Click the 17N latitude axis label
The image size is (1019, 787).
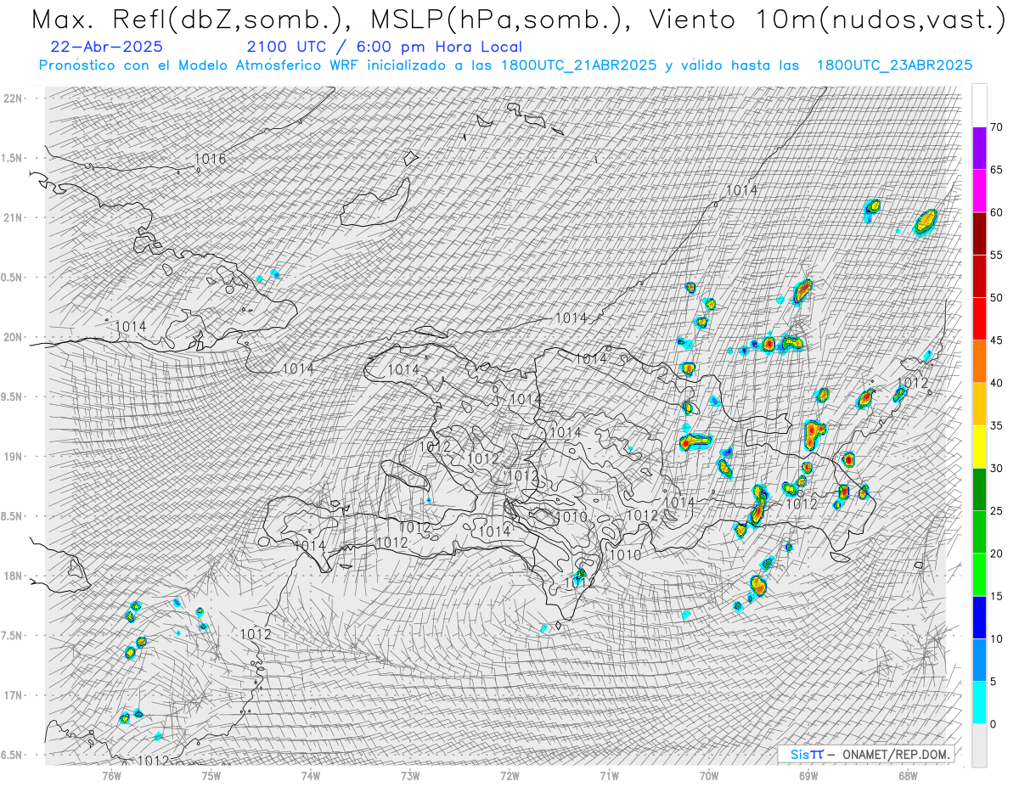pyautogui.click(x=13, y=695)
